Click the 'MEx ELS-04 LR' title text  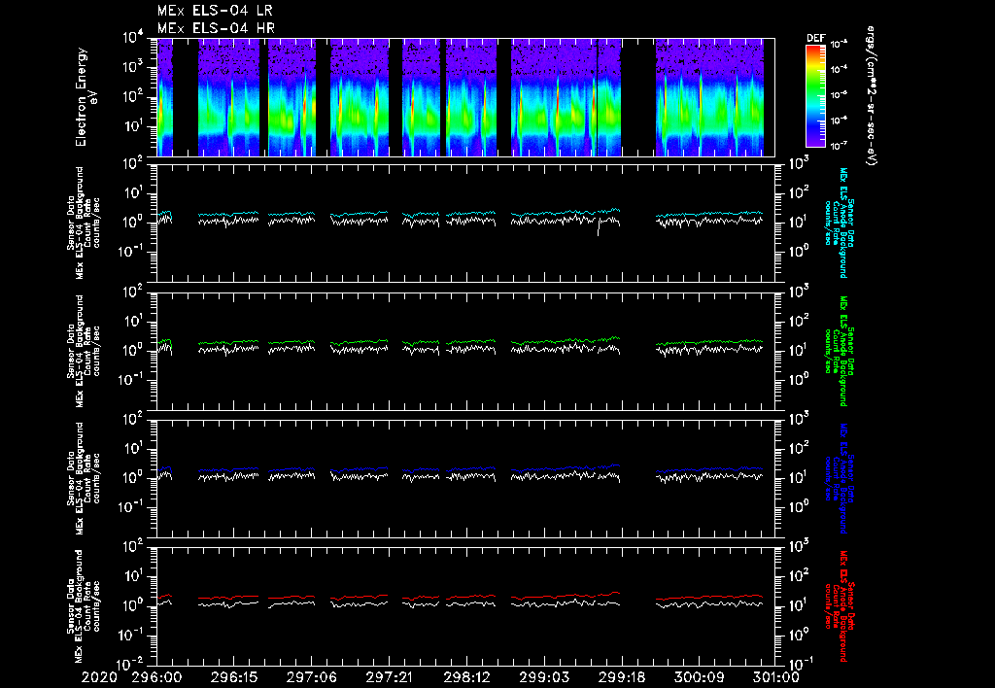tap(215, 11)
